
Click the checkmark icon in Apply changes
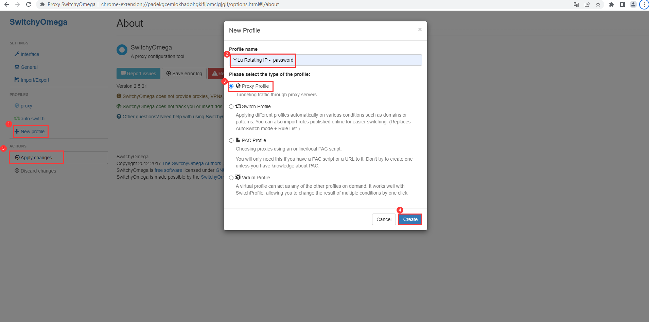coord(17,158)
